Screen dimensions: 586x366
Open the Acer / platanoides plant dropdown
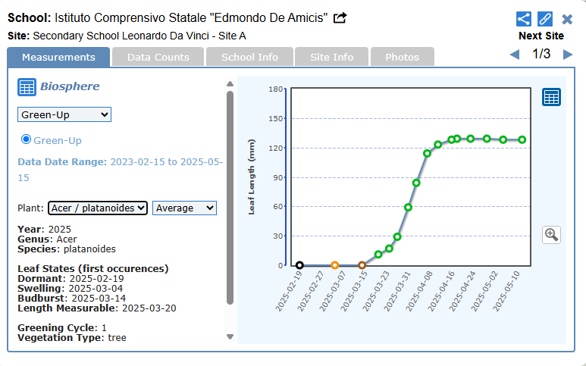[97, 208]
